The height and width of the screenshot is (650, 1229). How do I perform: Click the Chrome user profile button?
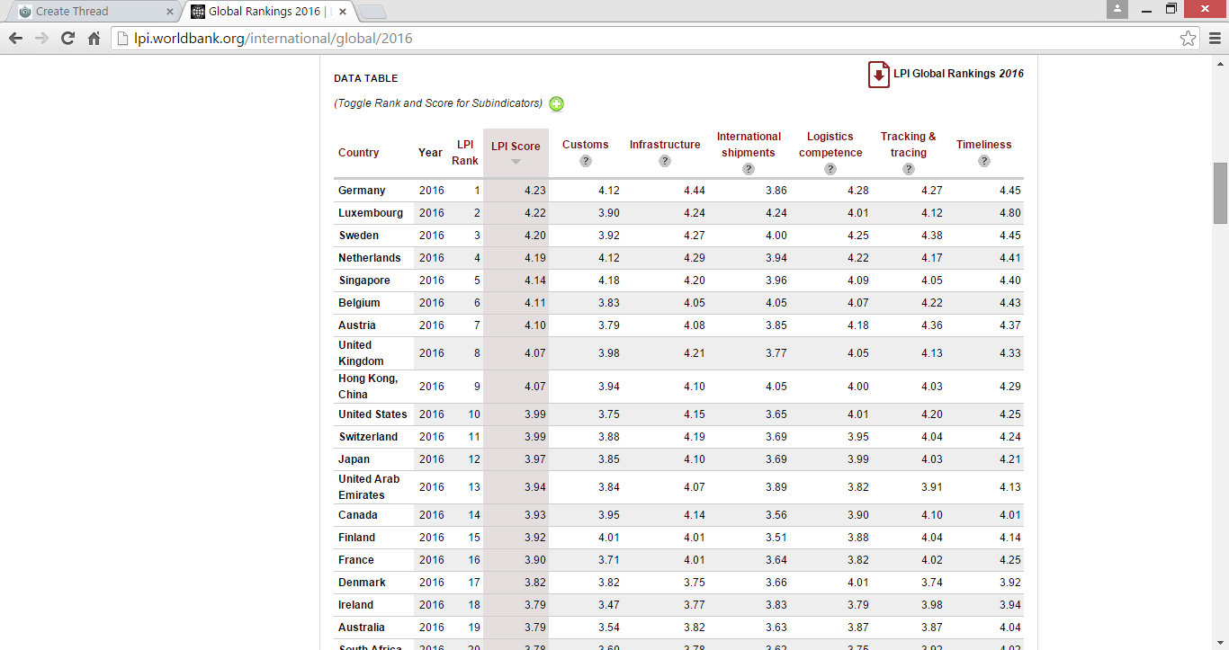point(1117,9)
